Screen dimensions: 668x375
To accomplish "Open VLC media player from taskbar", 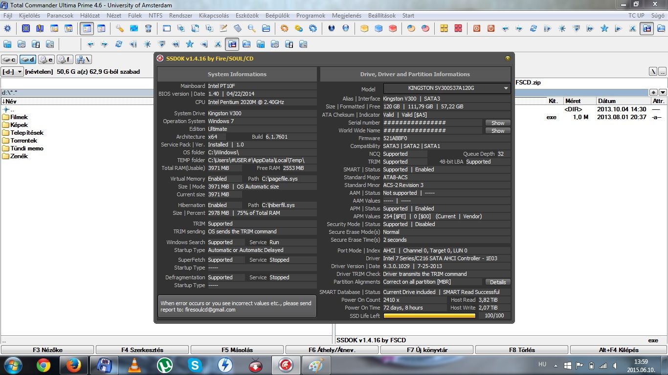I will click(x=134, y=365).
